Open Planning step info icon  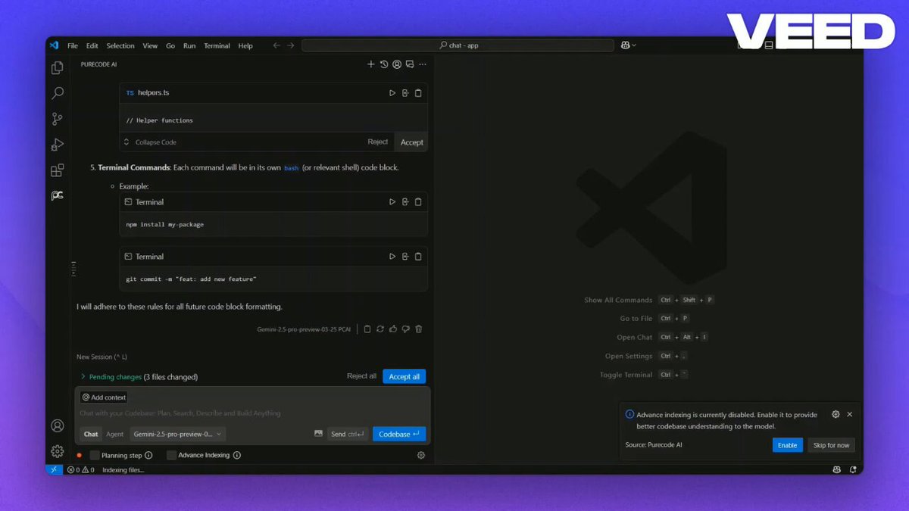pyautogui.click(x=148, y=455)
